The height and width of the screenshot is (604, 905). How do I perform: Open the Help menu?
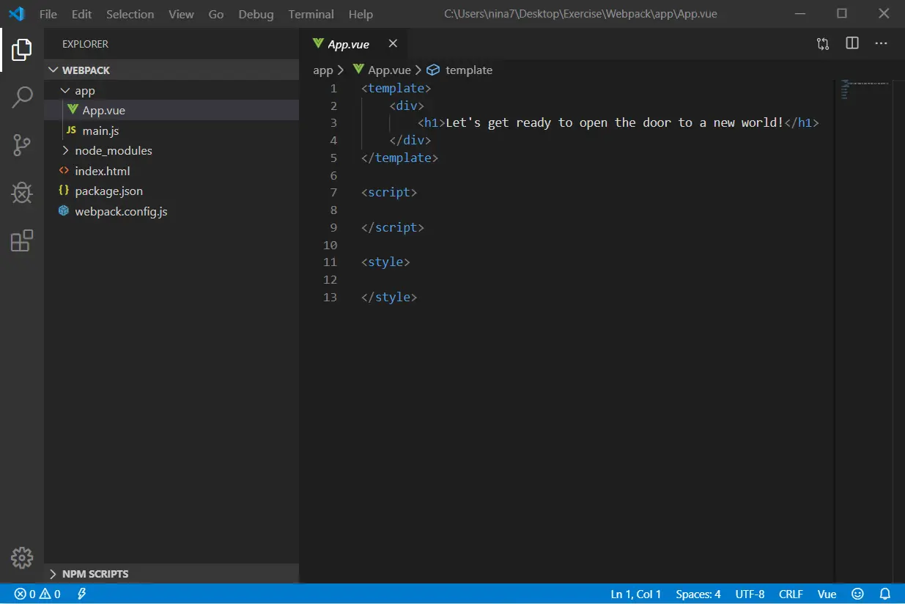click(361, 14)
